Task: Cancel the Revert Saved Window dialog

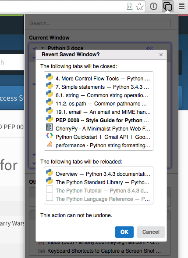Action: 151,232
